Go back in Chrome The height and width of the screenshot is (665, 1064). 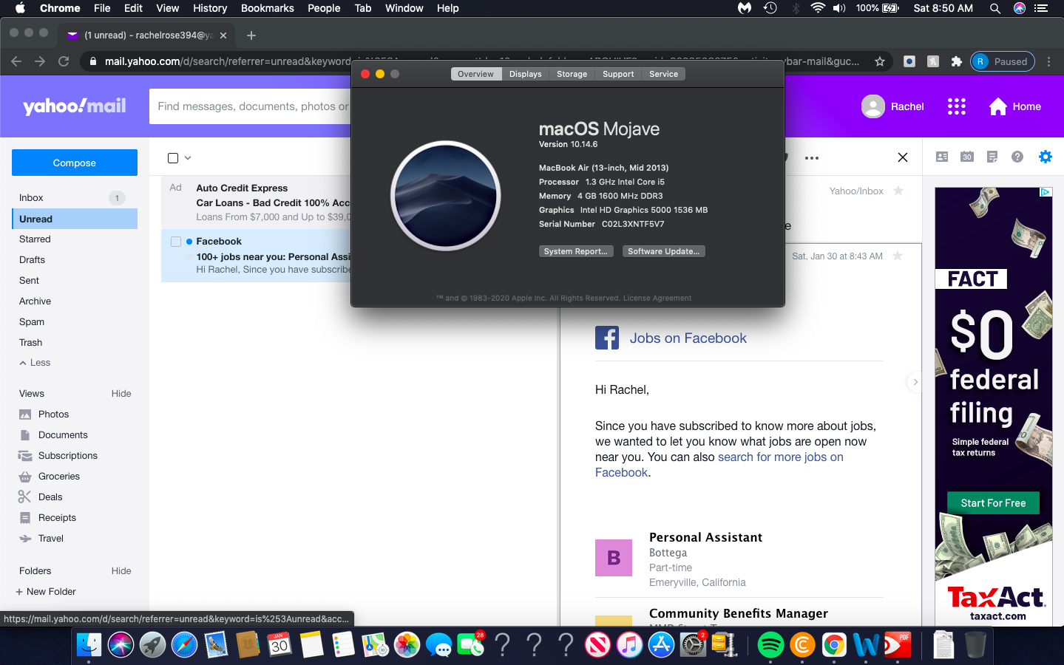pos(16,61)
